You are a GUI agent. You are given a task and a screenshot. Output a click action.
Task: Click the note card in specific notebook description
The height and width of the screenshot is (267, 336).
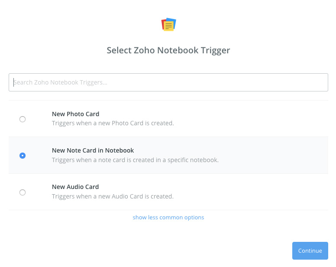(x=135, y=160)
